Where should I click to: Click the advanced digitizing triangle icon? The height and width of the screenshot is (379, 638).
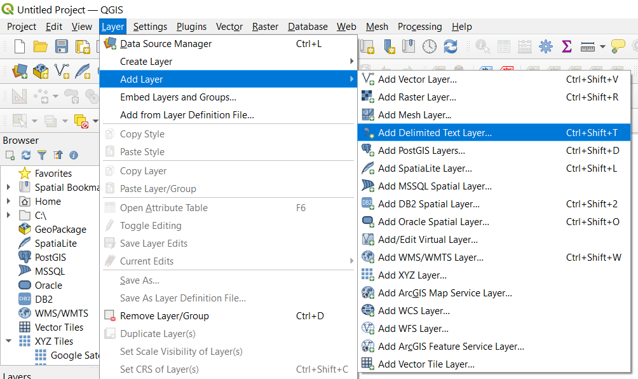(20, 97)
